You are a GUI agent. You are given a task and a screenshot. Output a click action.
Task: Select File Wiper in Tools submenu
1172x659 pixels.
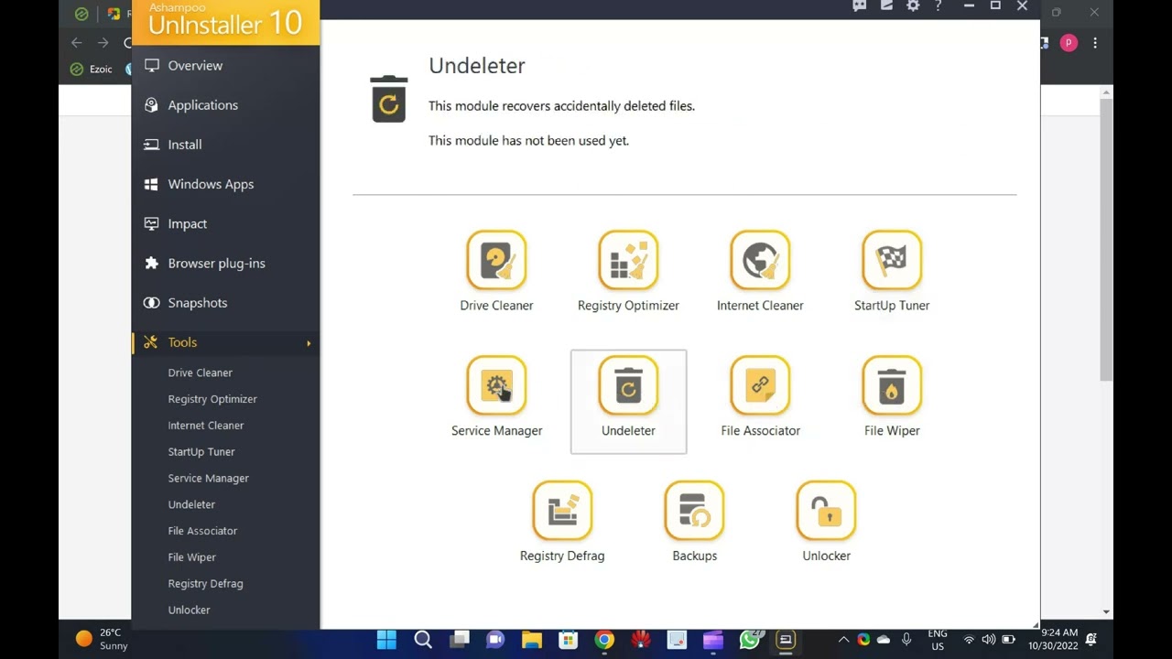(192, 557)
